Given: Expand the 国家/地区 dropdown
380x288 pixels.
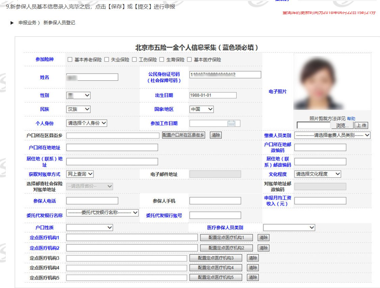Looking at the screenshot, I should tap(201, 109).
